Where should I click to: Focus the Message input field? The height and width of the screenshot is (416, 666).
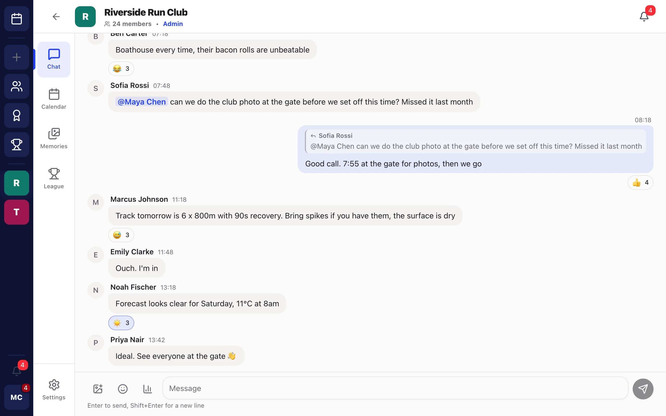tap(395, 388)
